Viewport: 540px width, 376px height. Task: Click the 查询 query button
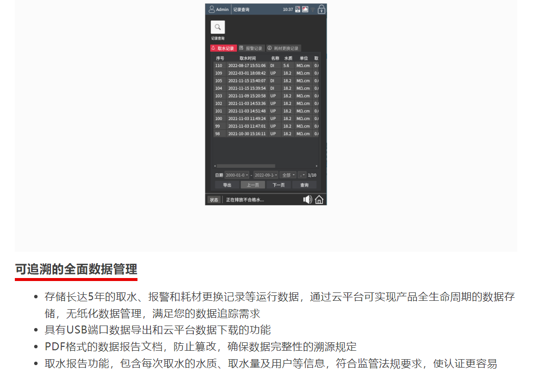(305, 185)
